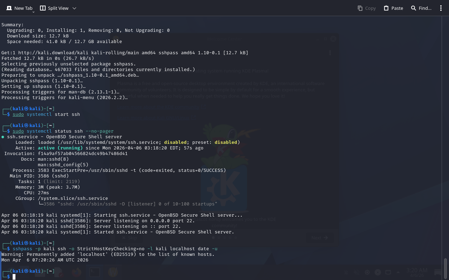Open the three-dot hamburger menu
Screen dimensions: 449x280
pos(441,8)
